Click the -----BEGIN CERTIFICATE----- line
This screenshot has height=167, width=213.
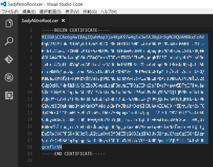coord(76,30)
